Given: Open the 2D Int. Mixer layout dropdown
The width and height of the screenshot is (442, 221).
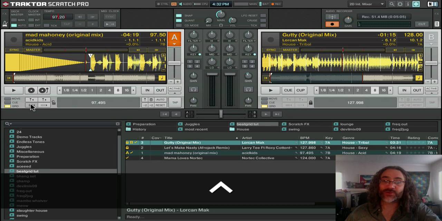Looking at the screenshot, I should point(367,4).
